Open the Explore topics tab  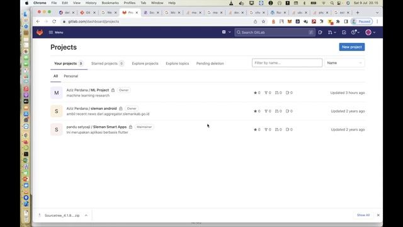[178, 64]
